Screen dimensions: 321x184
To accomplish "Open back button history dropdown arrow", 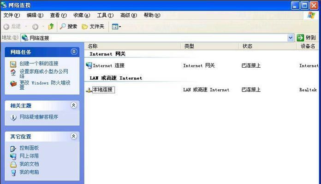I will coord(26,27).
